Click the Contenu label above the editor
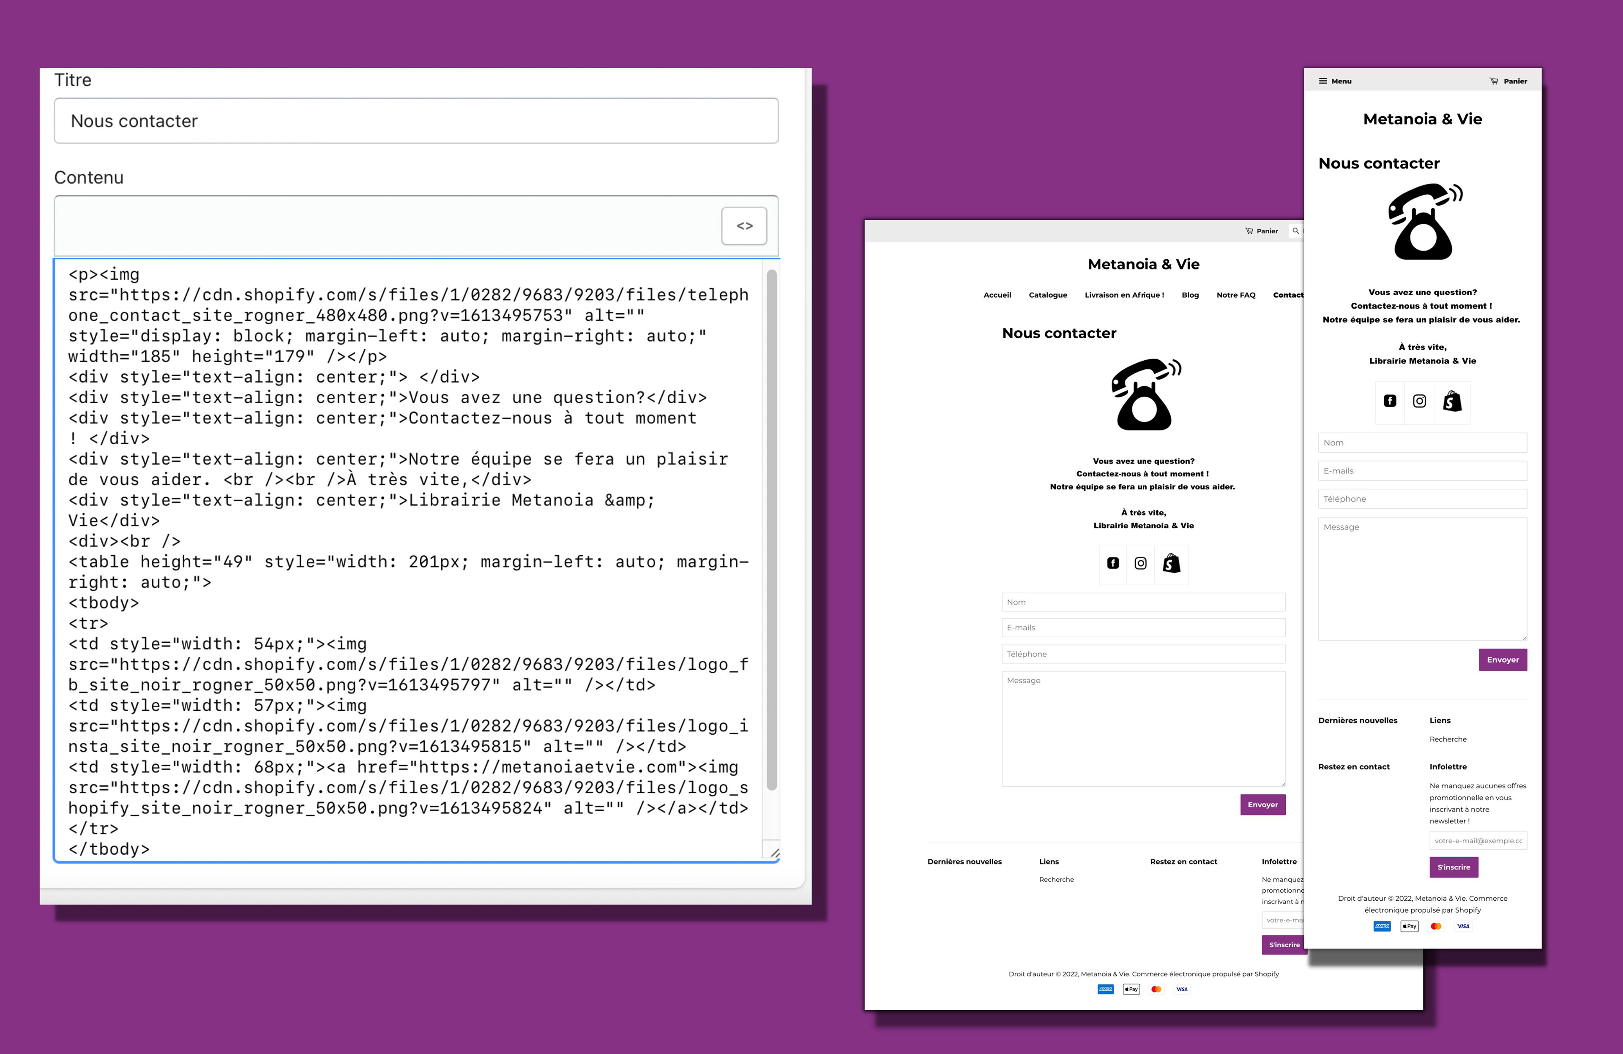The width and height of the screenshot is (1623, 1054). pos(89,178)
